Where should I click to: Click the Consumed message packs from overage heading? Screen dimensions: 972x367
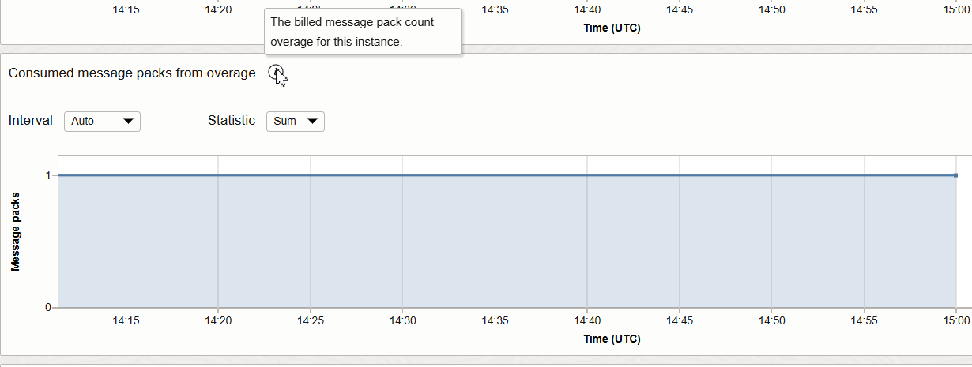pos(132,73)
